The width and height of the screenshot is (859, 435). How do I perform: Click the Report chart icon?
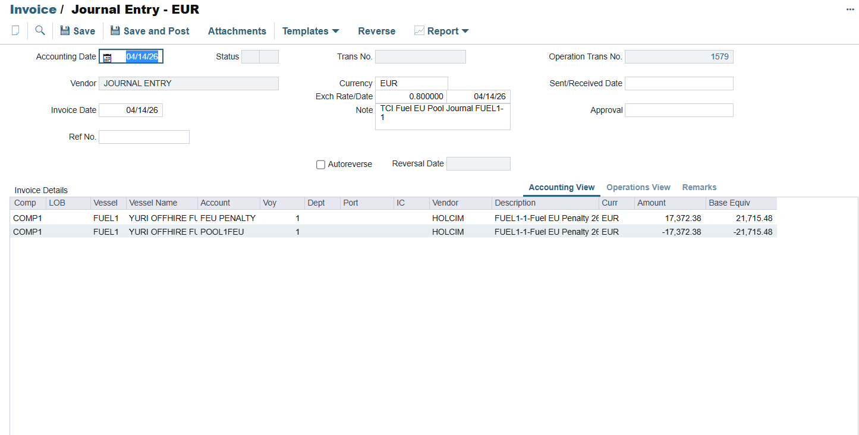point(419,31)
